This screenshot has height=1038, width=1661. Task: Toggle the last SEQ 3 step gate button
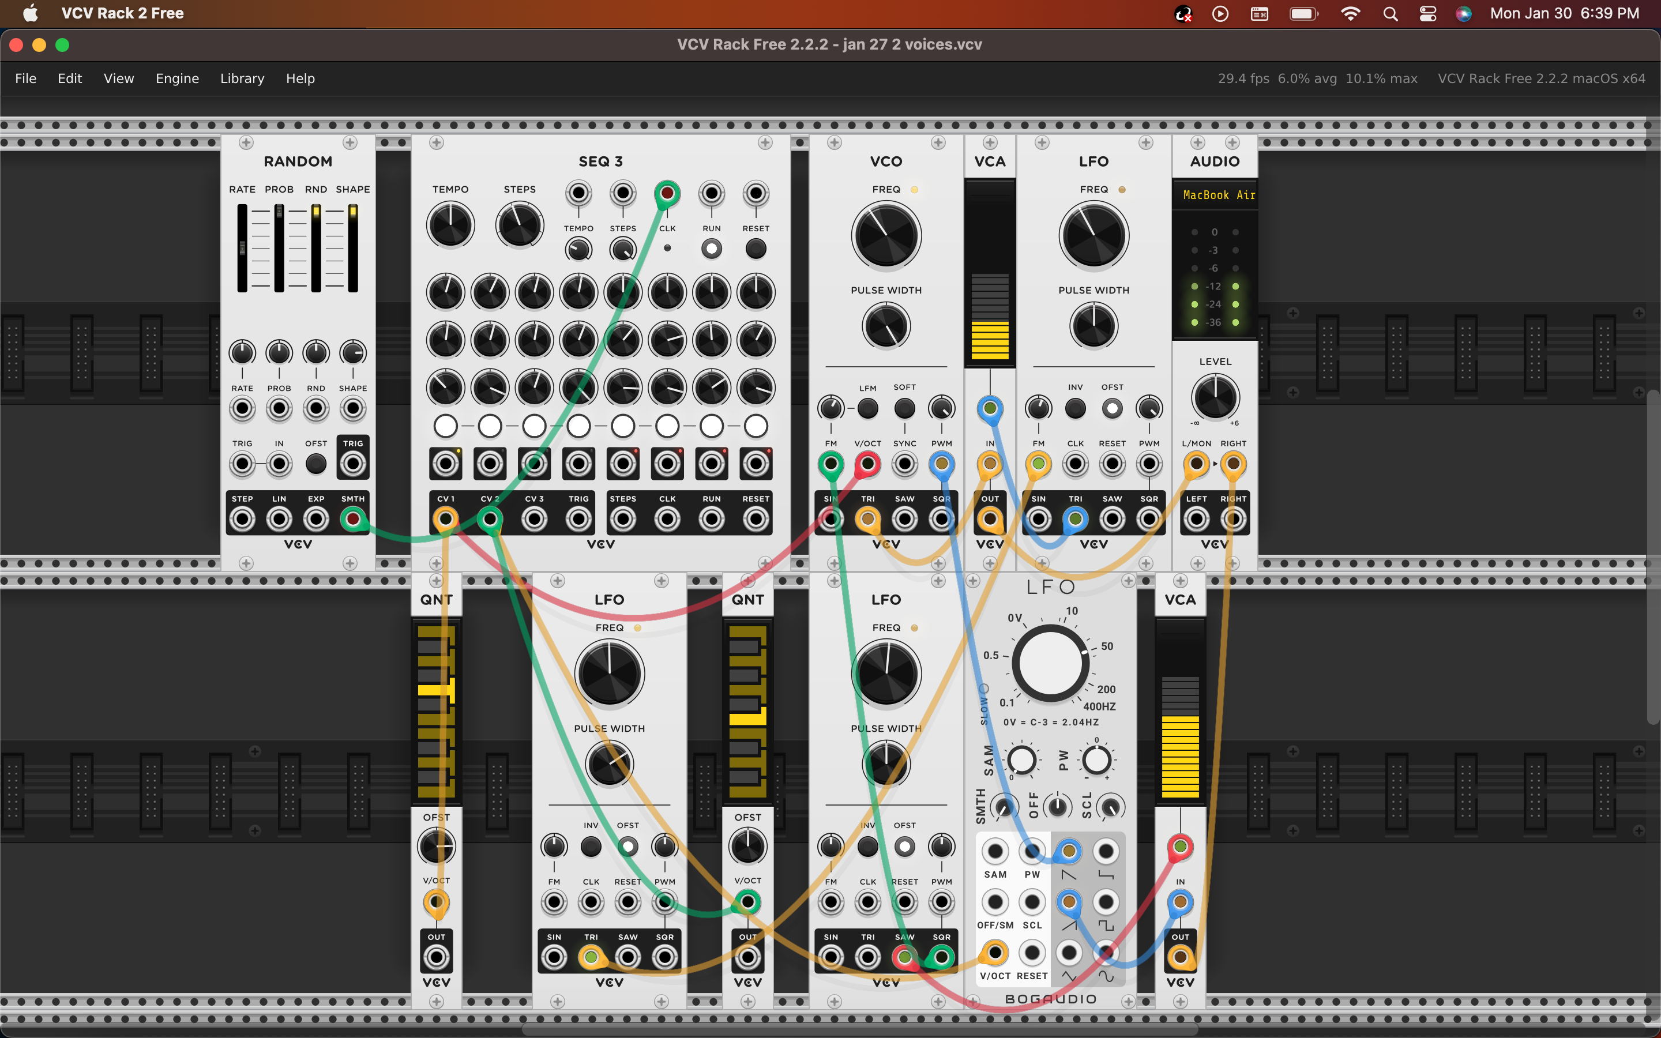coord(756,426)
